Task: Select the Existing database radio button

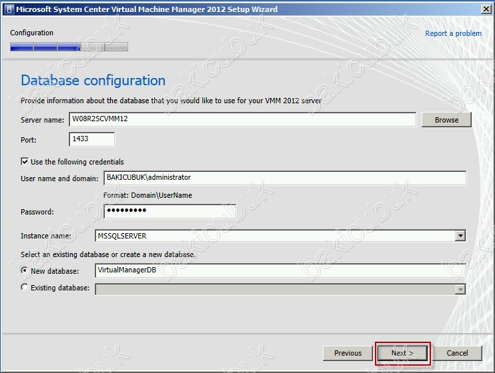Action: 24,287
